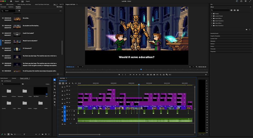Mark In point in Program monitor
This screenshot has height=138, width=253.
pos(123,74)
